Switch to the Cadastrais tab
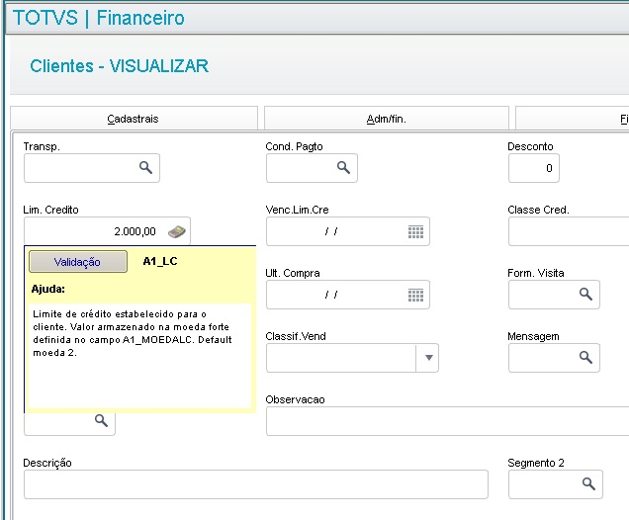The height and width of the screenshot is (520, 629). pyautogui.click(x=134, y=119)
